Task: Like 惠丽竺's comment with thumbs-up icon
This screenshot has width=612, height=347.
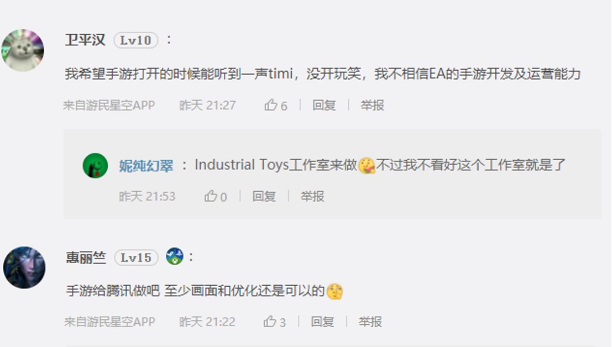Action: point(270,322)
